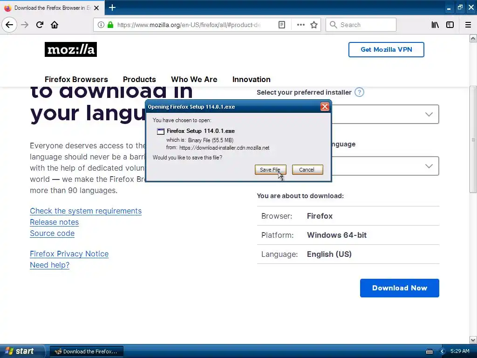Click the Download Now button

(x=399, y=288)
